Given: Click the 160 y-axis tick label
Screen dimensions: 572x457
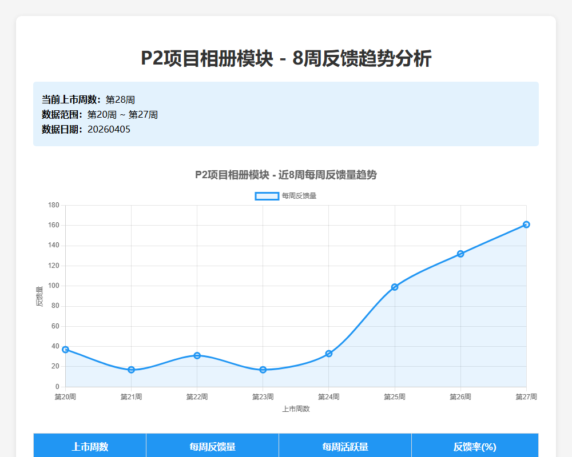Looking at the screenshot, I should tap(54, 225).
